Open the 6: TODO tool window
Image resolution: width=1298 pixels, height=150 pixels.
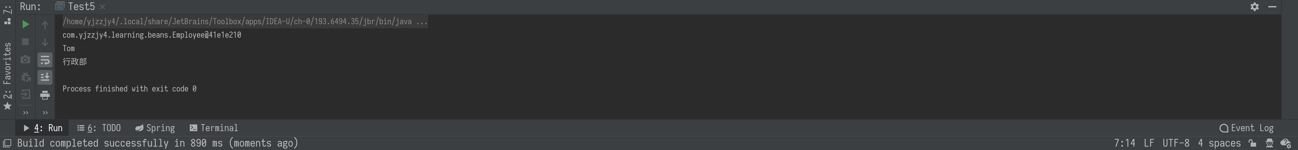click(99, 128)
